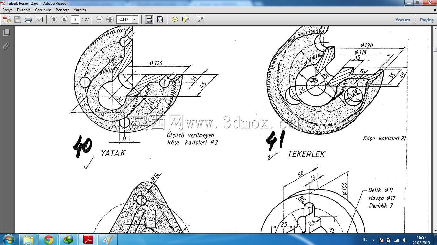Click the 'Ölçüsü verilmeyen' note text
This screenshot has height=245, width=437.
[191, 135]
